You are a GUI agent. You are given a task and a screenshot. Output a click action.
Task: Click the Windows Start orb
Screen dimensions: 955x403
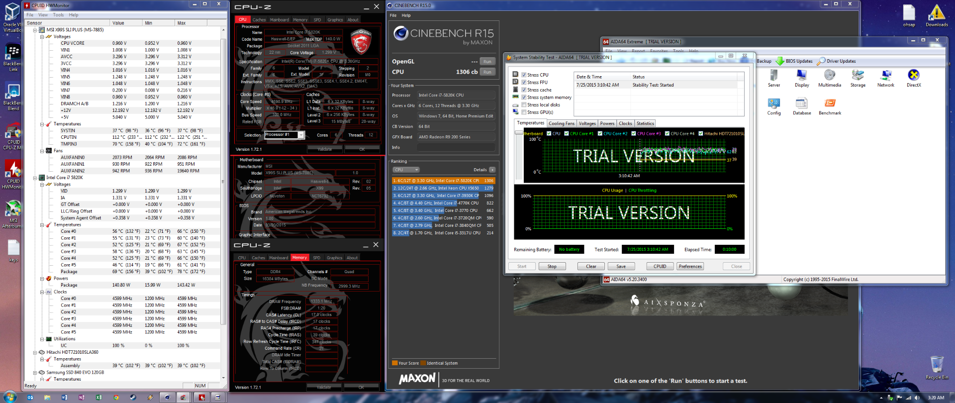click(x=10, y=397)
